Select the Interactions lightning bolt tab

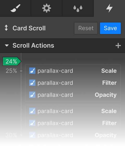[109, 8]
